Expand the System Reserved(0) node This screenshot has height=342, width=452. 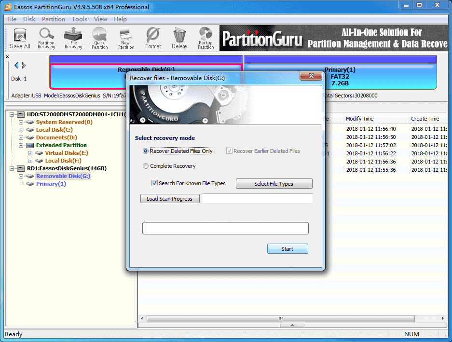tap(21, 122)
